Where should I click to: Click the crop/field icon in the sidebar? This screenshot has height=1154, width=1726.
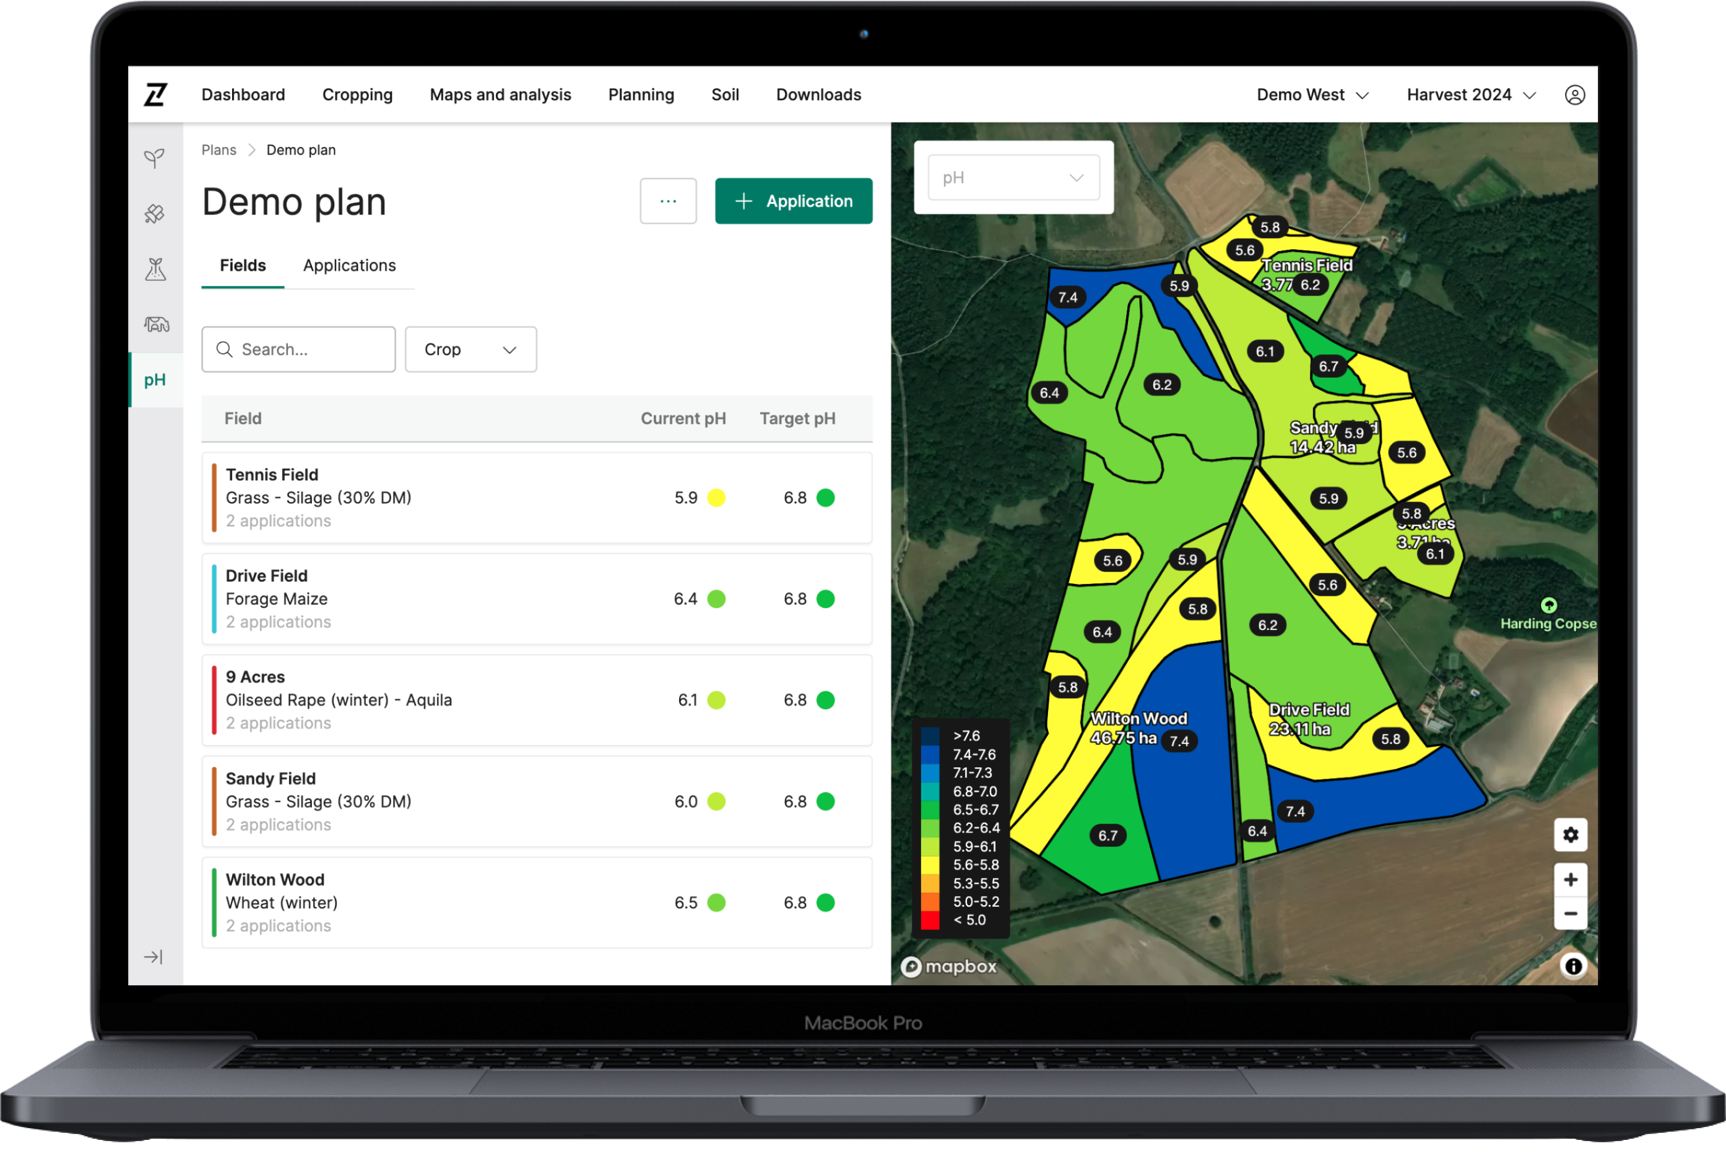[x=155, y=160]
